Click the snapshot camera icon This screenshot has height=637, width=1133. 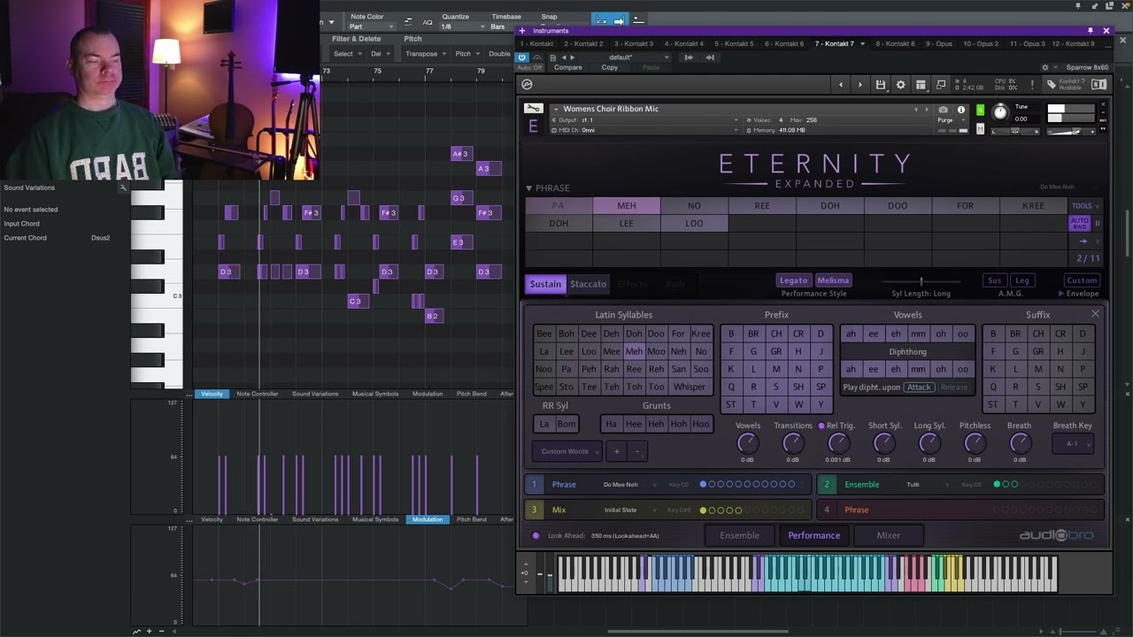click(944, 110)
